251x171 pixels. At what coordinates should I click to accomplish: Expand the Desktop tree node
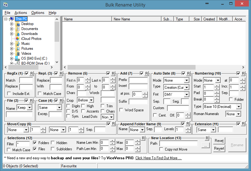click(x=11, y=24)
